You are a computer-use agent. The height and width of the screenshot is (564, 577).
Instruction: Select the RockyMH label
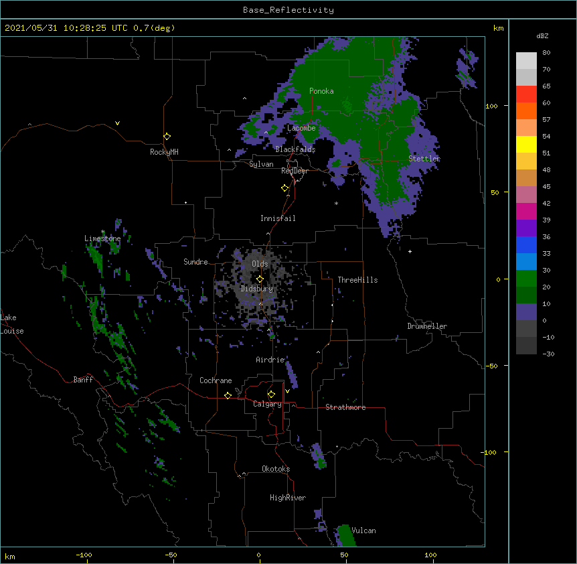[164, 152]
